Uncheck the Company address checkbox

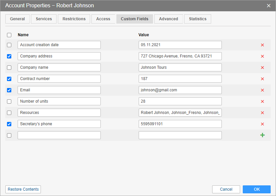[x=9, y=56]
